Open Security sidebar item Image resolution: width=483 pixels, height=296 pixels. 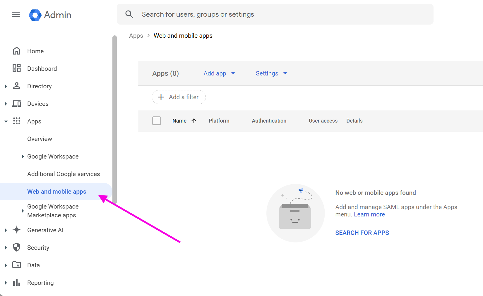pos(38,248)
